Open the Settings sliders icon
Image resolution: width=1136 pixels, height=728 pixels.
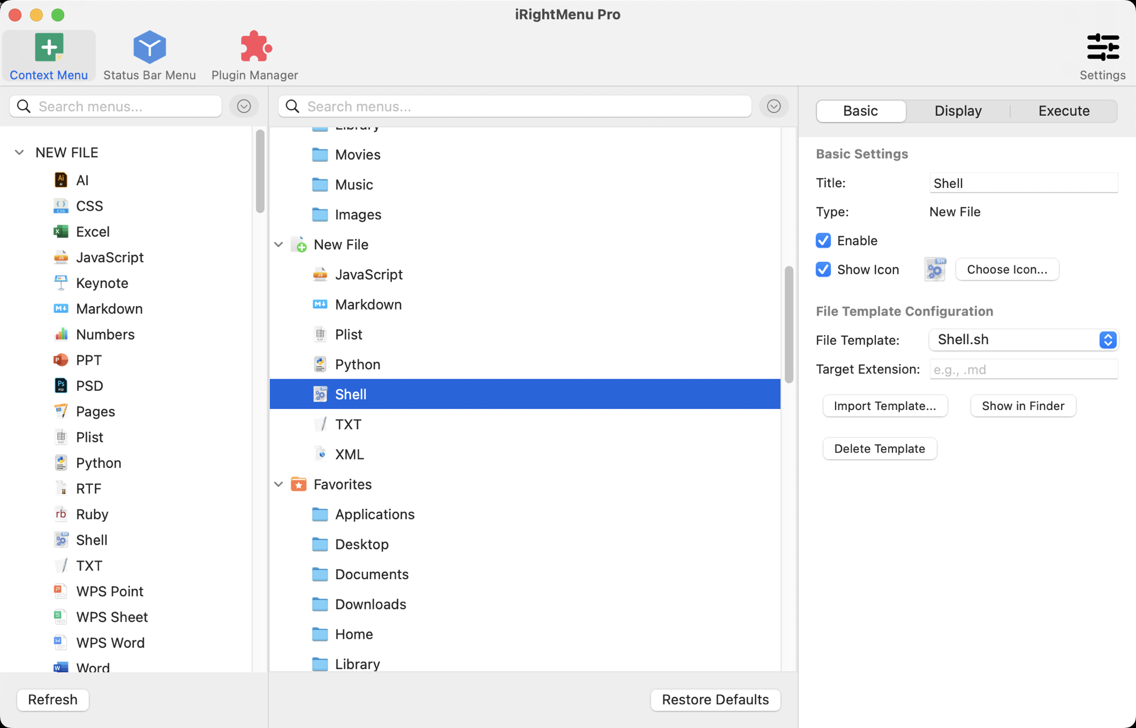click(1102, 47)
